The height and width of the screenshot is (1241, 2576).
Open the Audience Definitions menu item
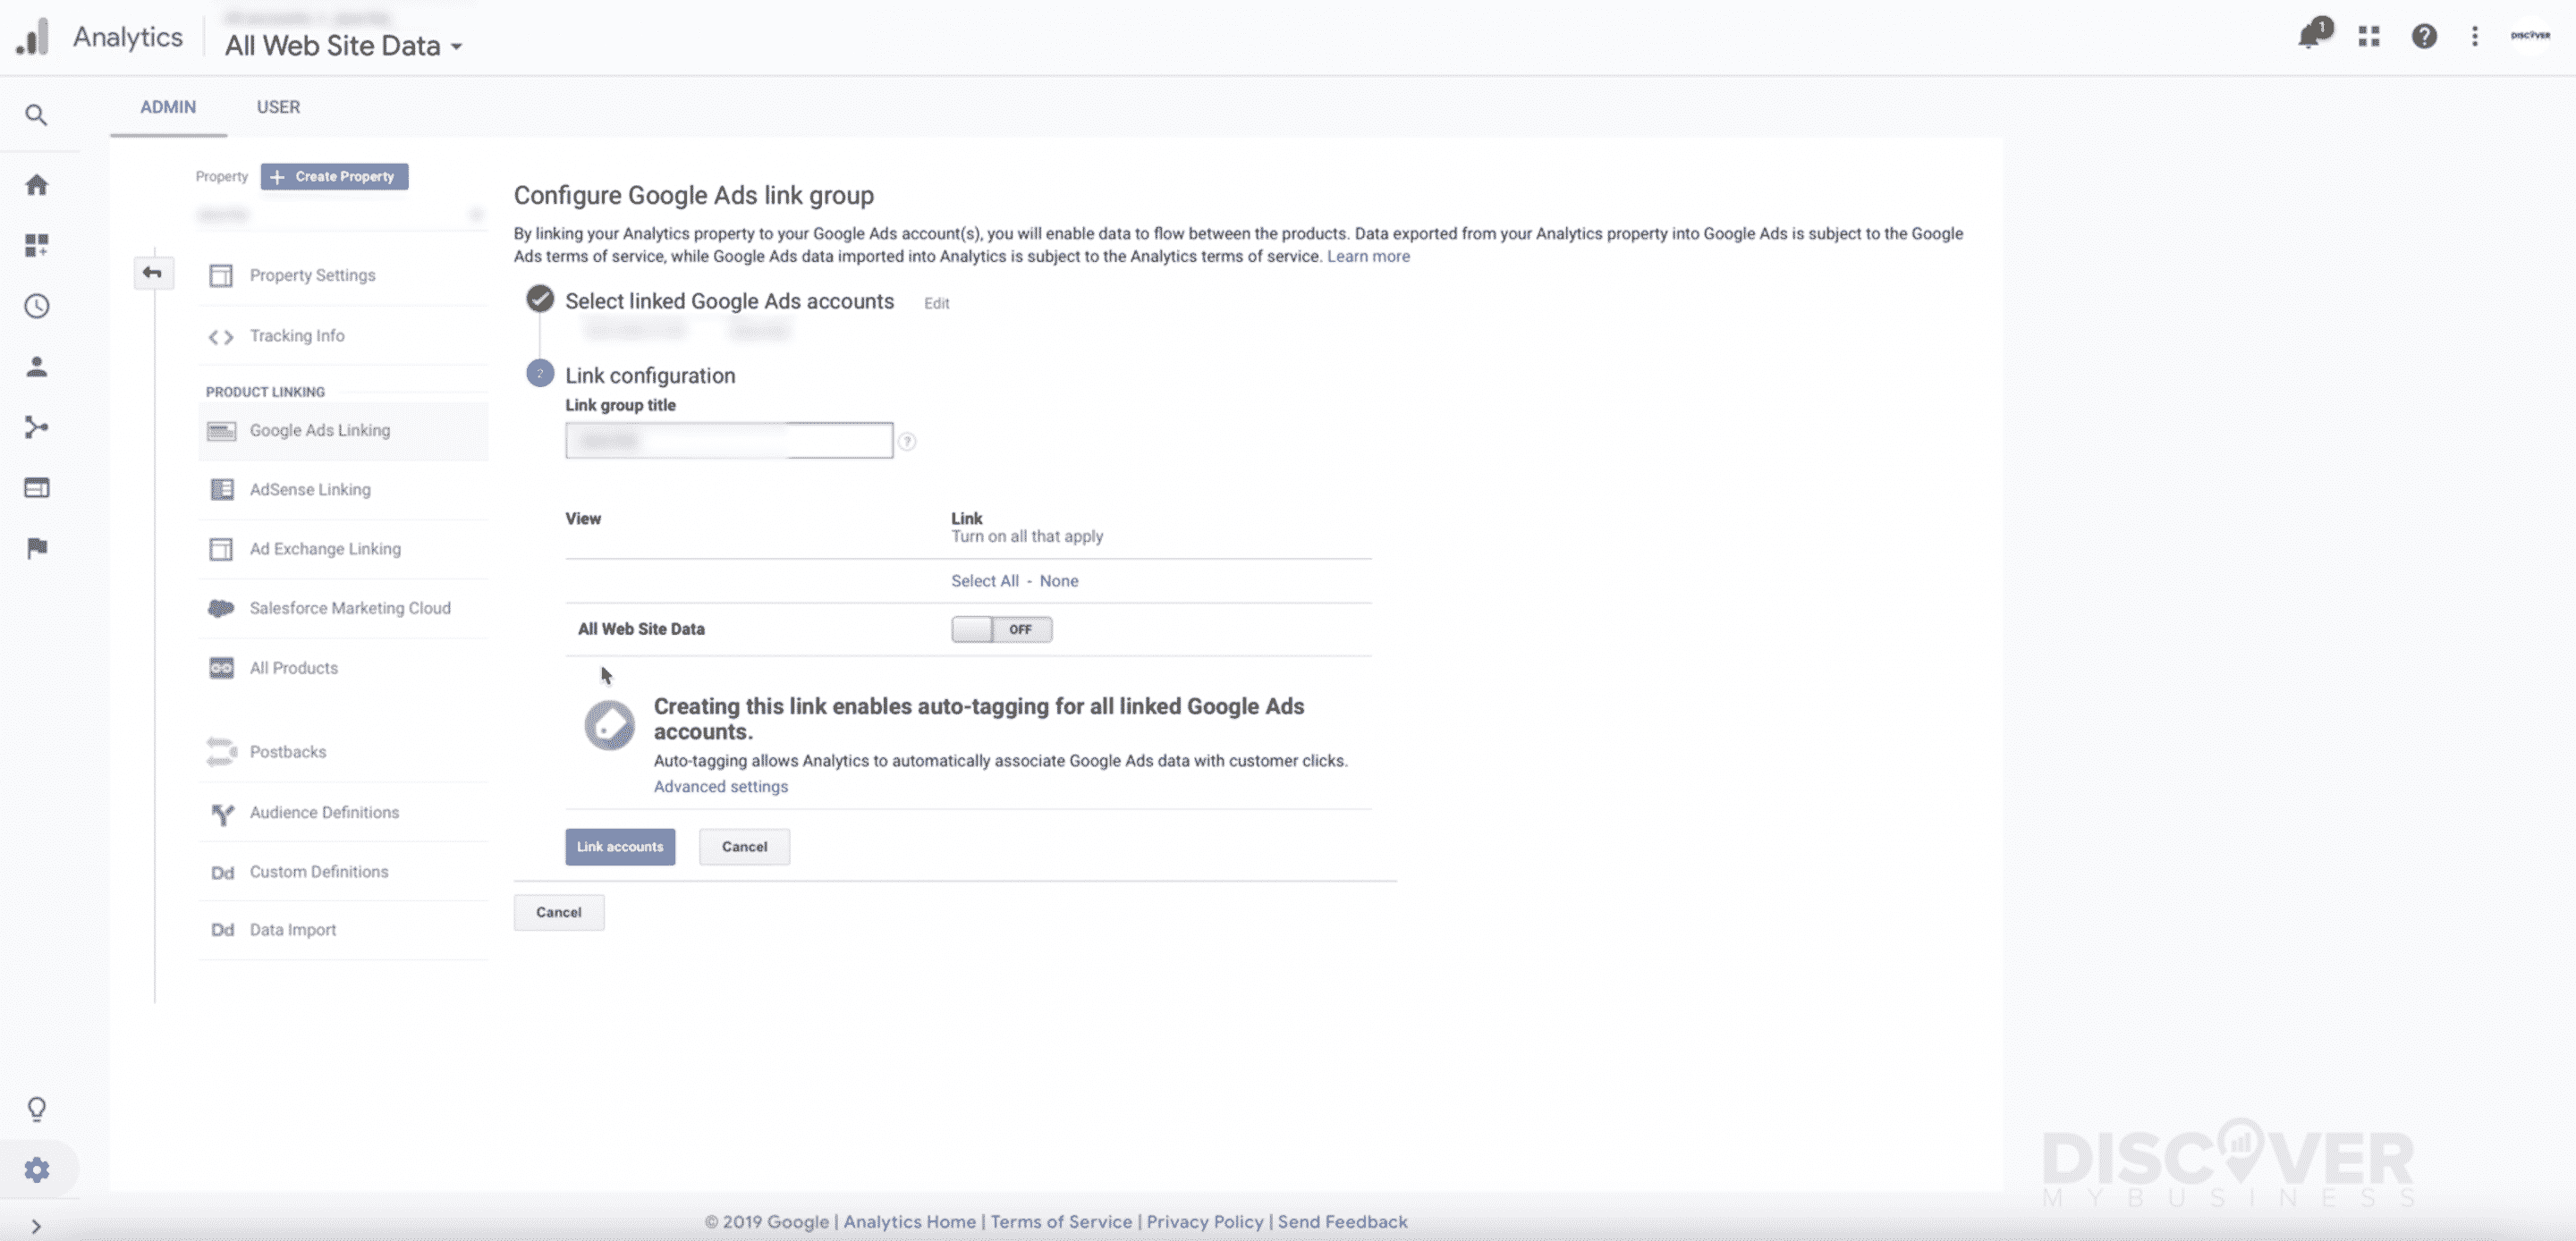(324, 812)
